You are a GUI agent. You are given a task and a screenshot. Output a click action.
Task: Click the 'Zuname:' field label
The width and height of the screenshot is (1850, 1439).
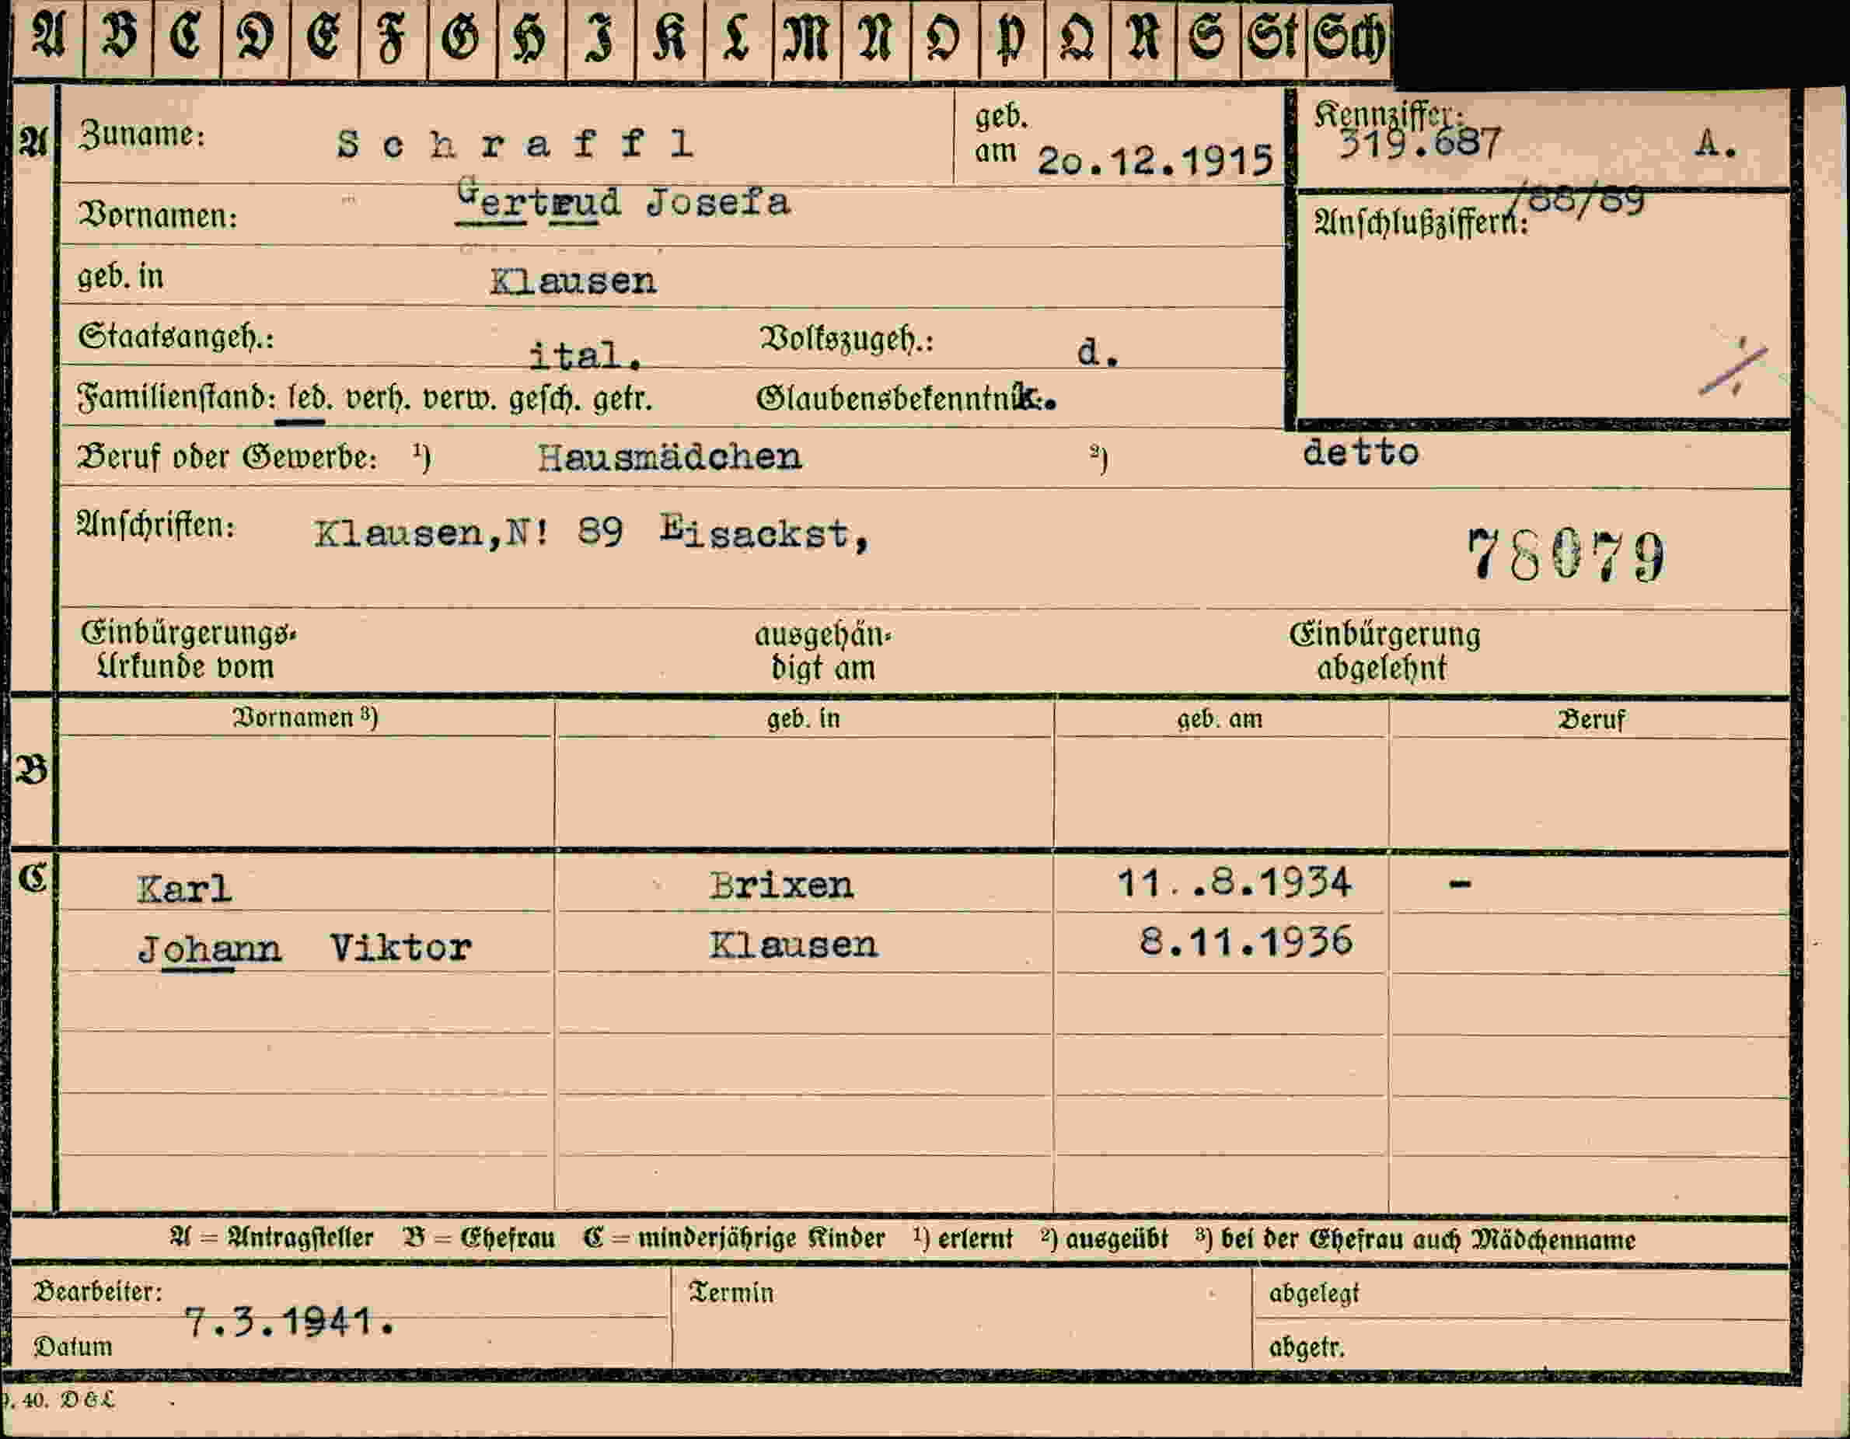142,135
